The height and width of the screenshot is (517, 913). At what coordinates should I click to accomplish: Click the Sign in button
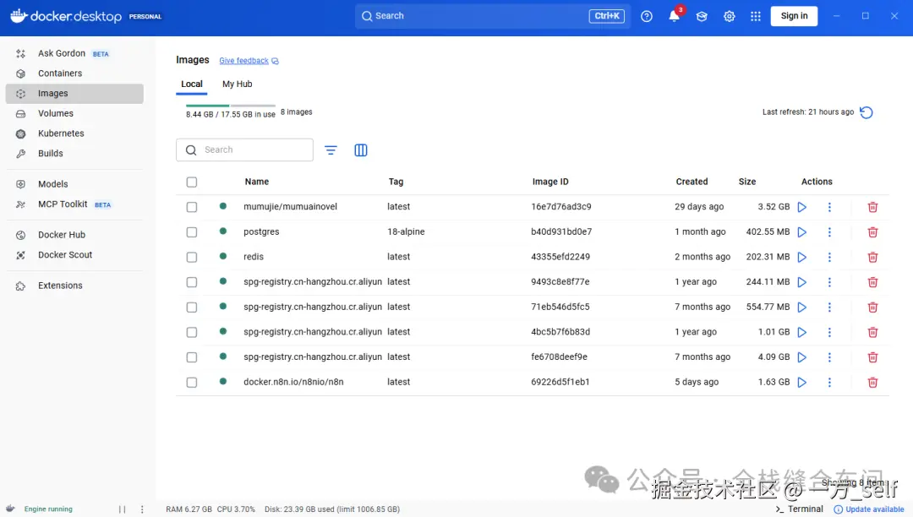coord(794,16)
